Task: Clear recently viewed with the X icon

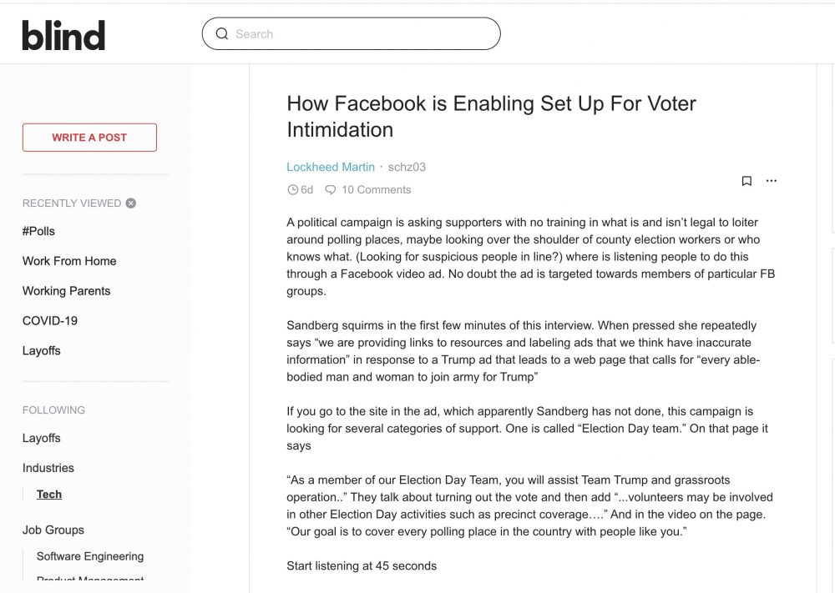Action: pyautogui.click(x=131, y=204)
